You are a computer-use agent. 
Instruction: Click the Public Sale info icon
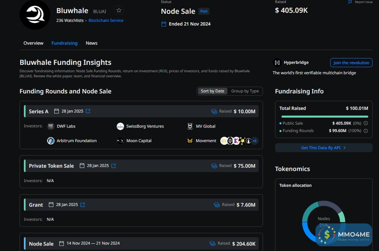[x=366, y=123]
